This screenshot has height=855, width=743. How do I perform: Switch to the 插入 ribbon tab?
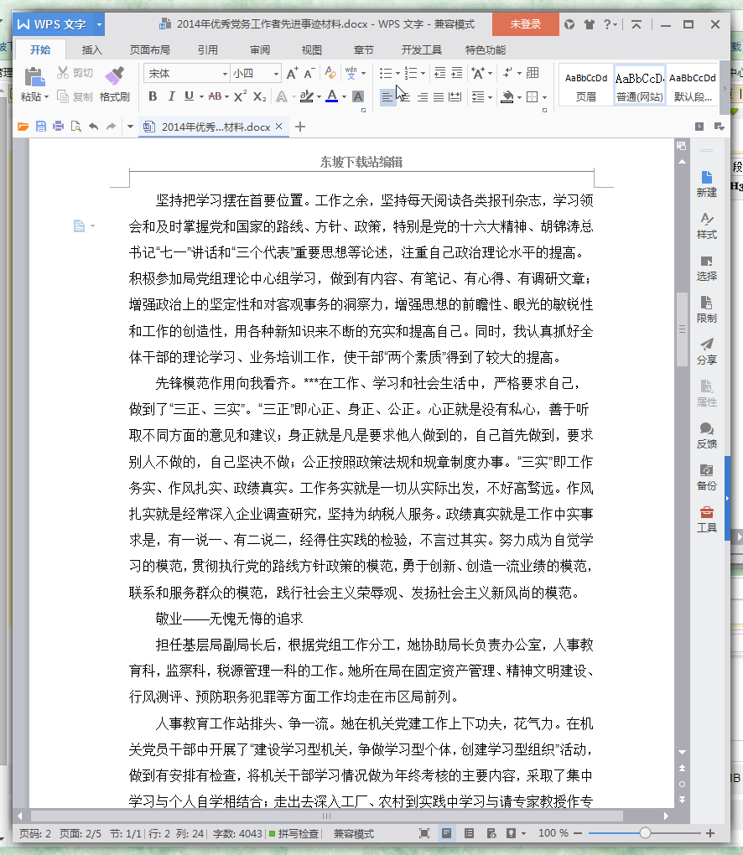pos(91,49)
